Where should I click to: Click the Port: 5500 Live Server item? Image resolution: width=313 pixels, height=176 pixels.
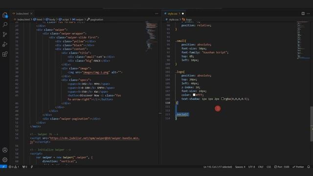tap(282, 167)
